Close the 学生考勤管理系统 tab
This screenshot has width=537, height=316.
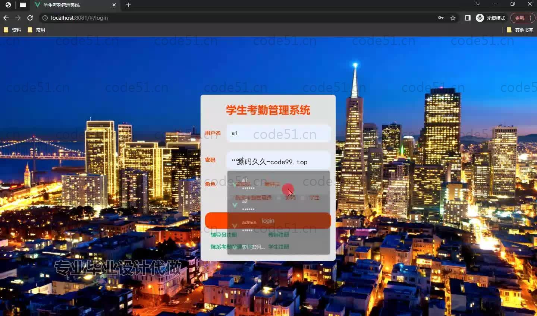click(x=114, y=5)
